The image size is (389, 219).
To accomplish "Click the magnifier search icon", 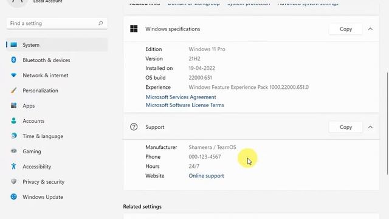I will click(x=100, y=23).
